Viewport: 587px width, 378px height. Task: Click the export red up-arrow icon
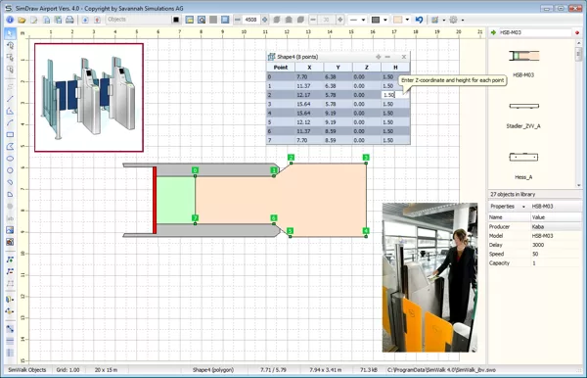[97, 20]
